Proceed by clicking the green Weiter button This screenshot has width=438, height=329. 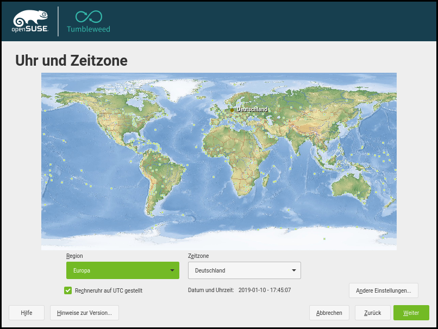[x=411, y=313]
